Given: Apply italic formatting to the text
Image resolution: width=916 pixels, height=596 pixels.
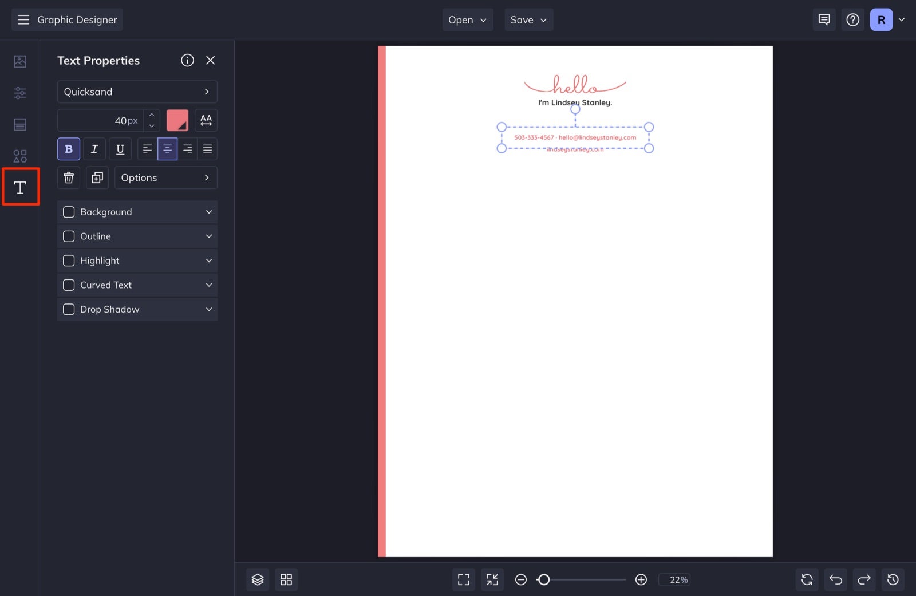Looking at the screenshot, I should coord(94,148).
